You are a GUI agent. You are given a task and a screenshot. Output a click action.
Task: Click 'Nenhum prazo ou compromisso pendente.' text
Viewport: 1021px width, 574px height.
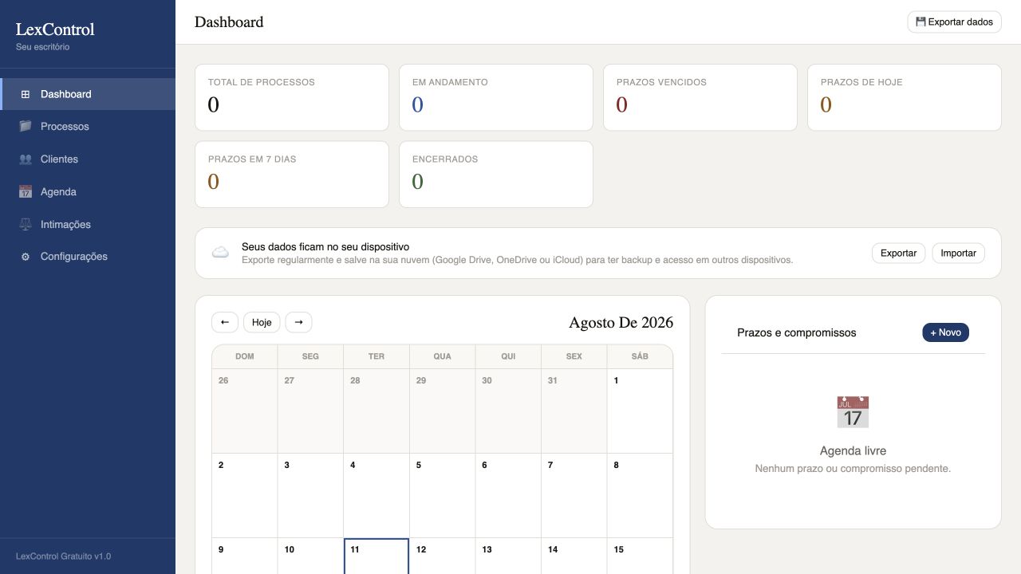tap(853, 469)
